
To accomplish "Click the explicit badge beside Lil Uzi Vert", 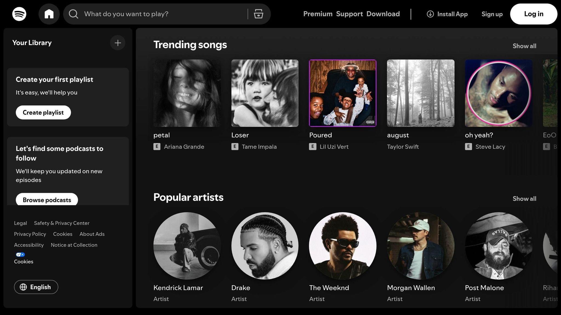I will pyautogui.click(x=313, y=147).
